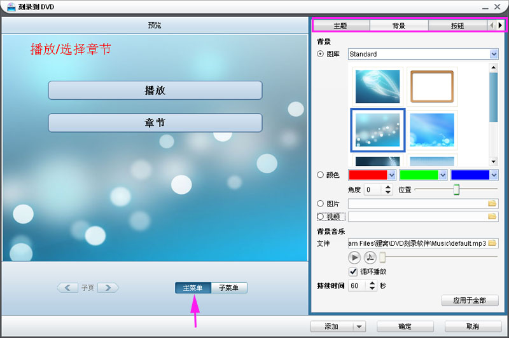Cancel with the 取消 button

pyautogui.click(x=473, y=327)
